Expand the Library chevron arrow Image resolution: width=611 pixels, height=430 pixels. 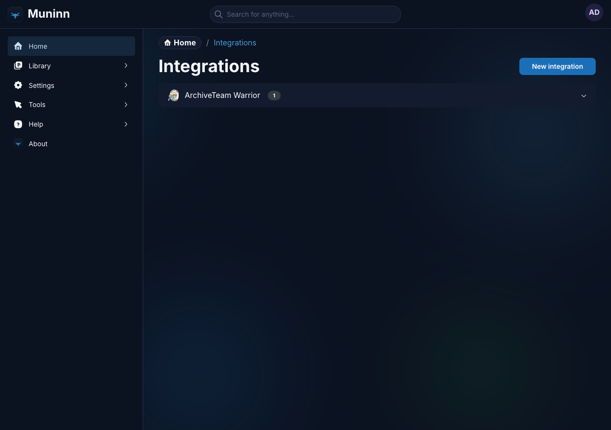pos(126,65)
